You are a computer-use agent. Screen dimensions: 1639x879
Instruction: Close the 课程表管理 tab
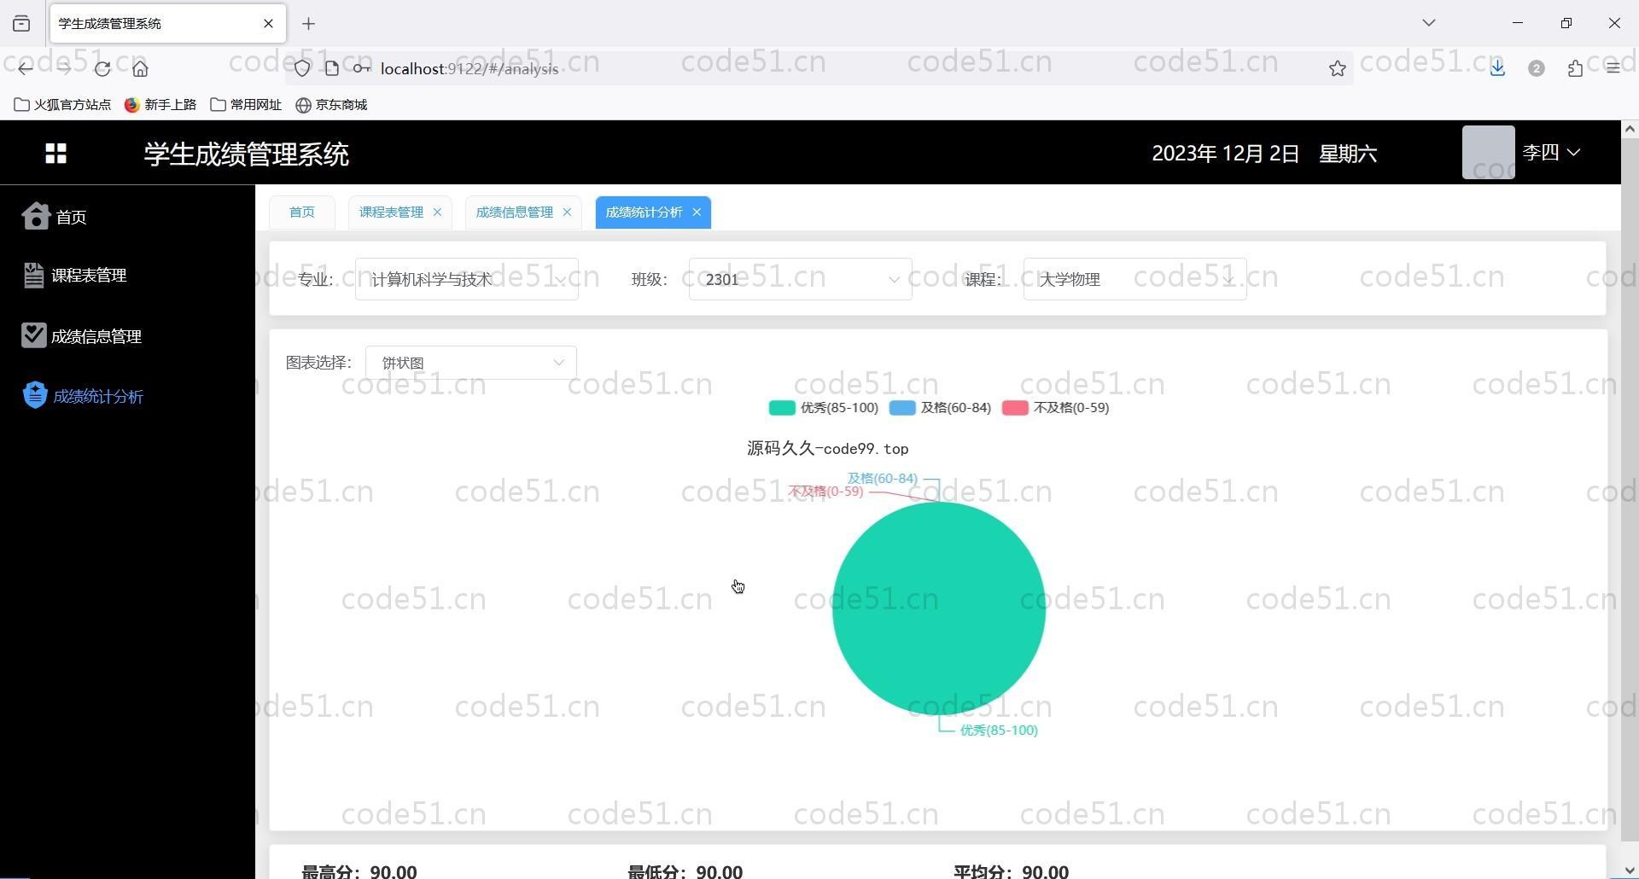click(x=437, y=212)
